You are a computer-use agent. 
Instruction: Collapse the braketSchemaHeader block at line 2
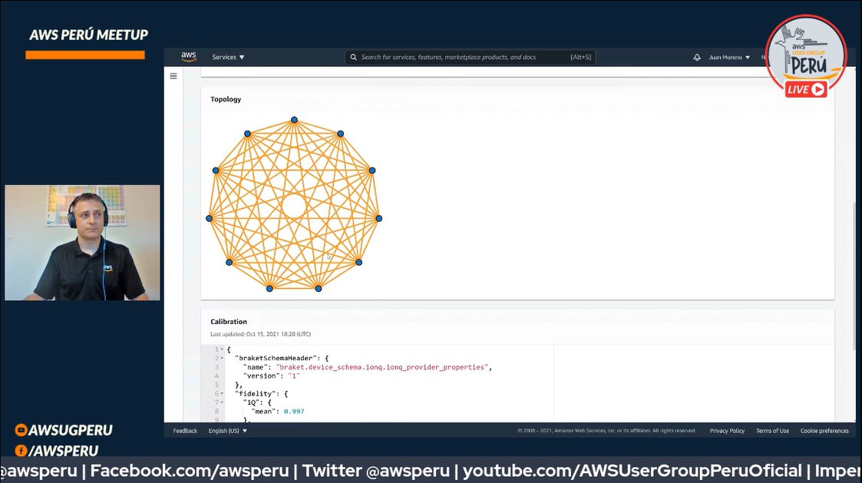coord(222,358)
